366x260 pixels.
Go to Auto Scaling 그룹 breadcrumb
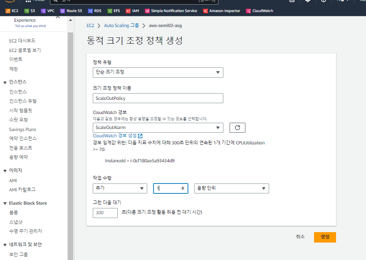tap(121, 25)
